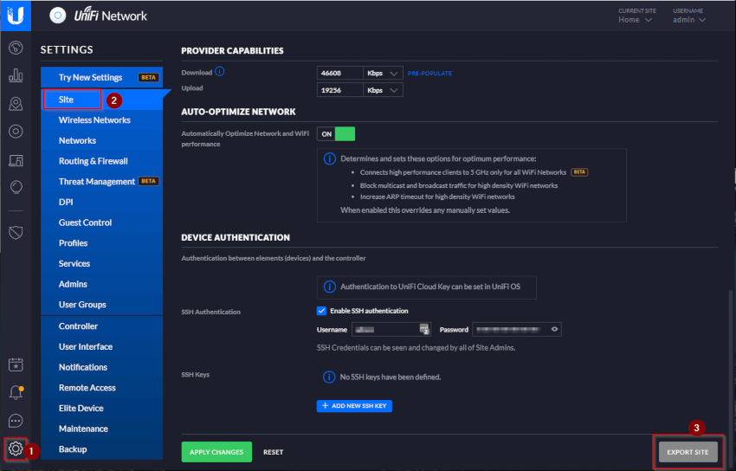
Task: Open the Upload Kbps unit dropdown
Action: pos(383,90)
